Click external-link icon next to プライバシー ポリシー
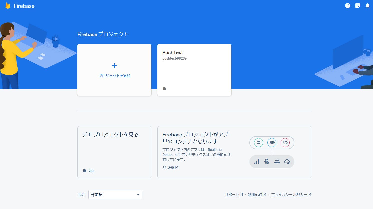Image resolution: width=373 pixels, height=209 pixels. pyautogui.click(x=309, y=194)
